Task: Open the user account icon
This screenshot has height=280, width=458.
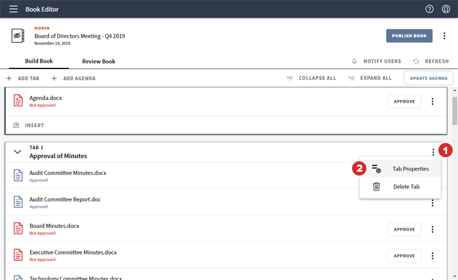Action: click(x=446, y=9)
